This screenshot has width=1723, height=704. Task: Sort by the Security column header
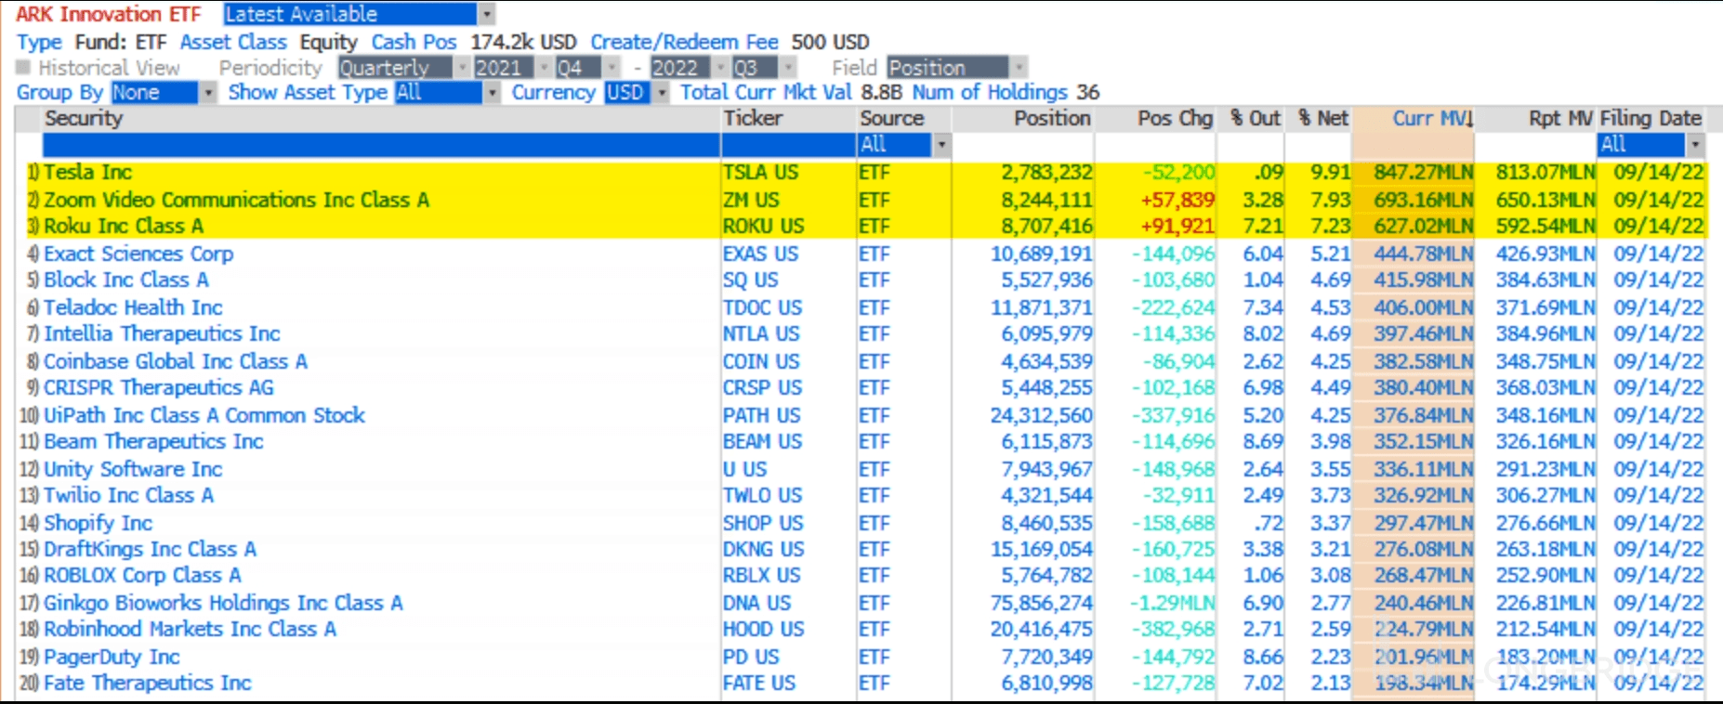point(84,119)
